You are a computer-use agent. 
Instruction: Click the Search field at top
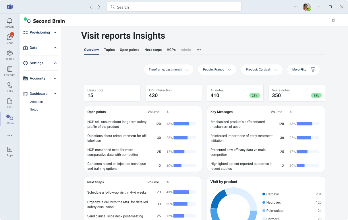[x=174, y=7]
